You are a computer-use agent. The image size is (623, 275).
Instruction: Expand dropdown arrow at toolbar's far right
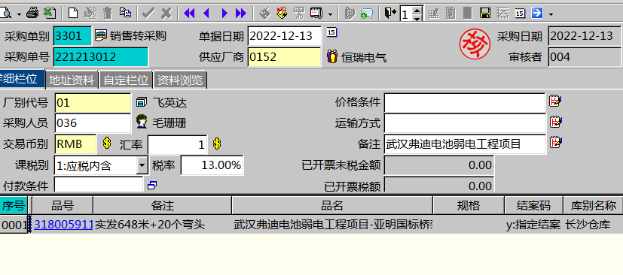click(551, 15)
